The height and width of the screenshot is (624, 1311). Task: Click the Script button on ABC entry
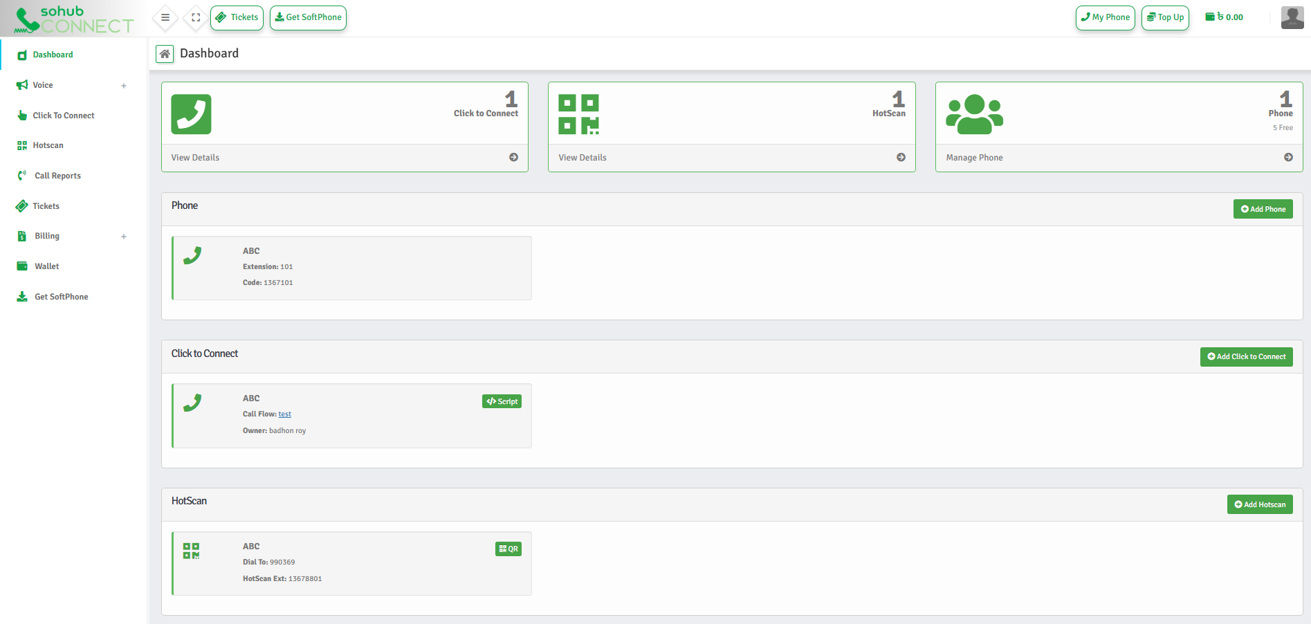[502, 401]
